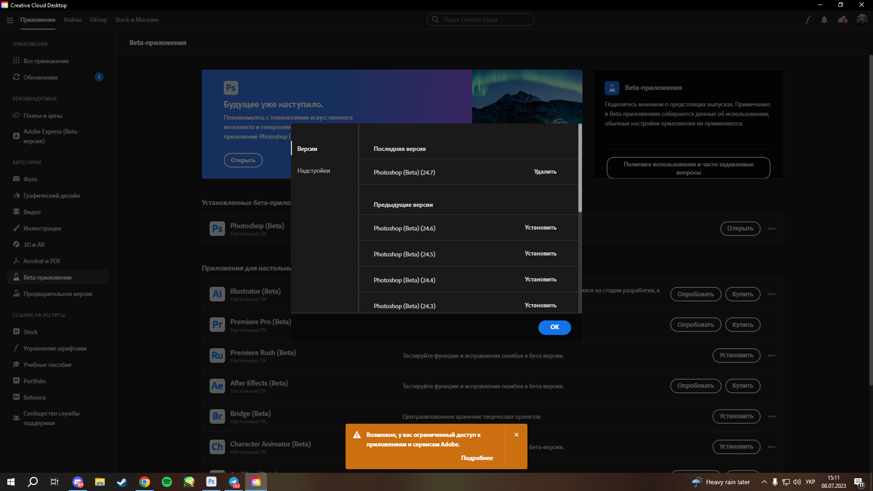Image resolution: width=873 pixels, height=491 pixels.
Task: Switch to the Обзор tab
Action: pyautogui.click(x=98, y=20)
